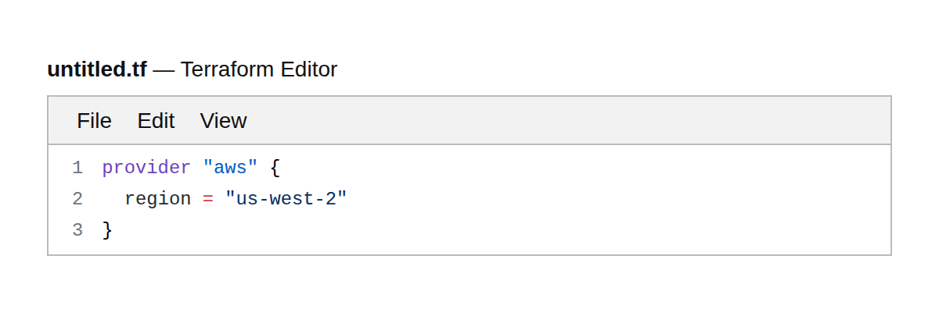Place cursor in the region attribute name
This screenshot has height=309, width=939.
point(157,199)
